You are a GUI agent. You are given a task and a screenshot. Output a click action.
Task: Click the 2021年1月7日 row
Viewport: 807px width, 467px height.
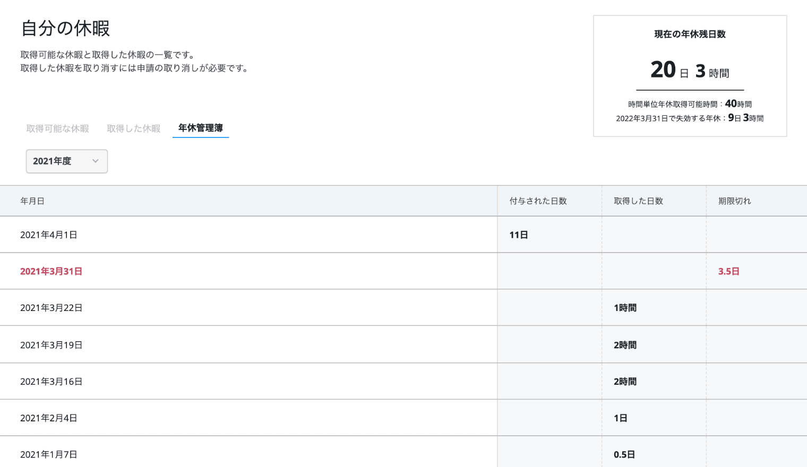[49, 454]
